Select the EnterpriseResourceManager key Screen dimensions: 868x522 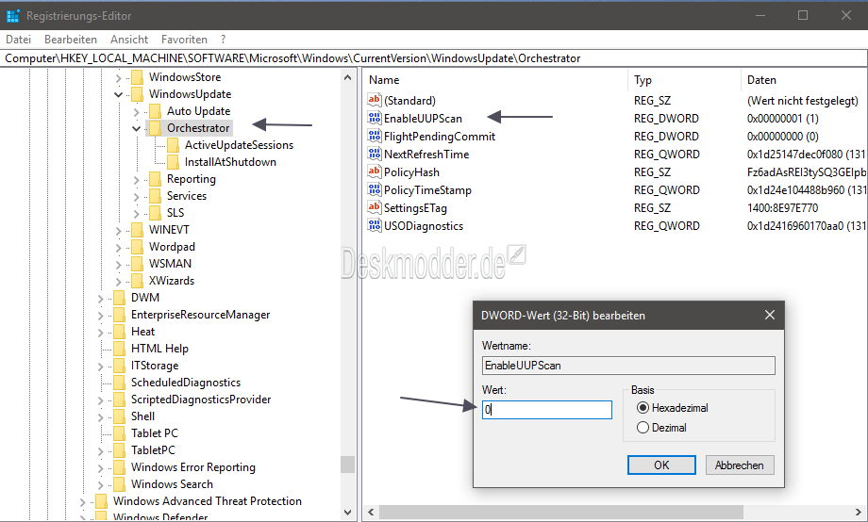click(x=200, y=315)
